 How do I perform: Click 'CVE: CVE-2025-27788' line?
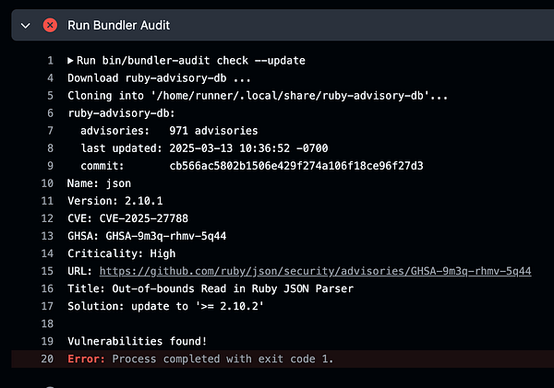click(128, 218)
